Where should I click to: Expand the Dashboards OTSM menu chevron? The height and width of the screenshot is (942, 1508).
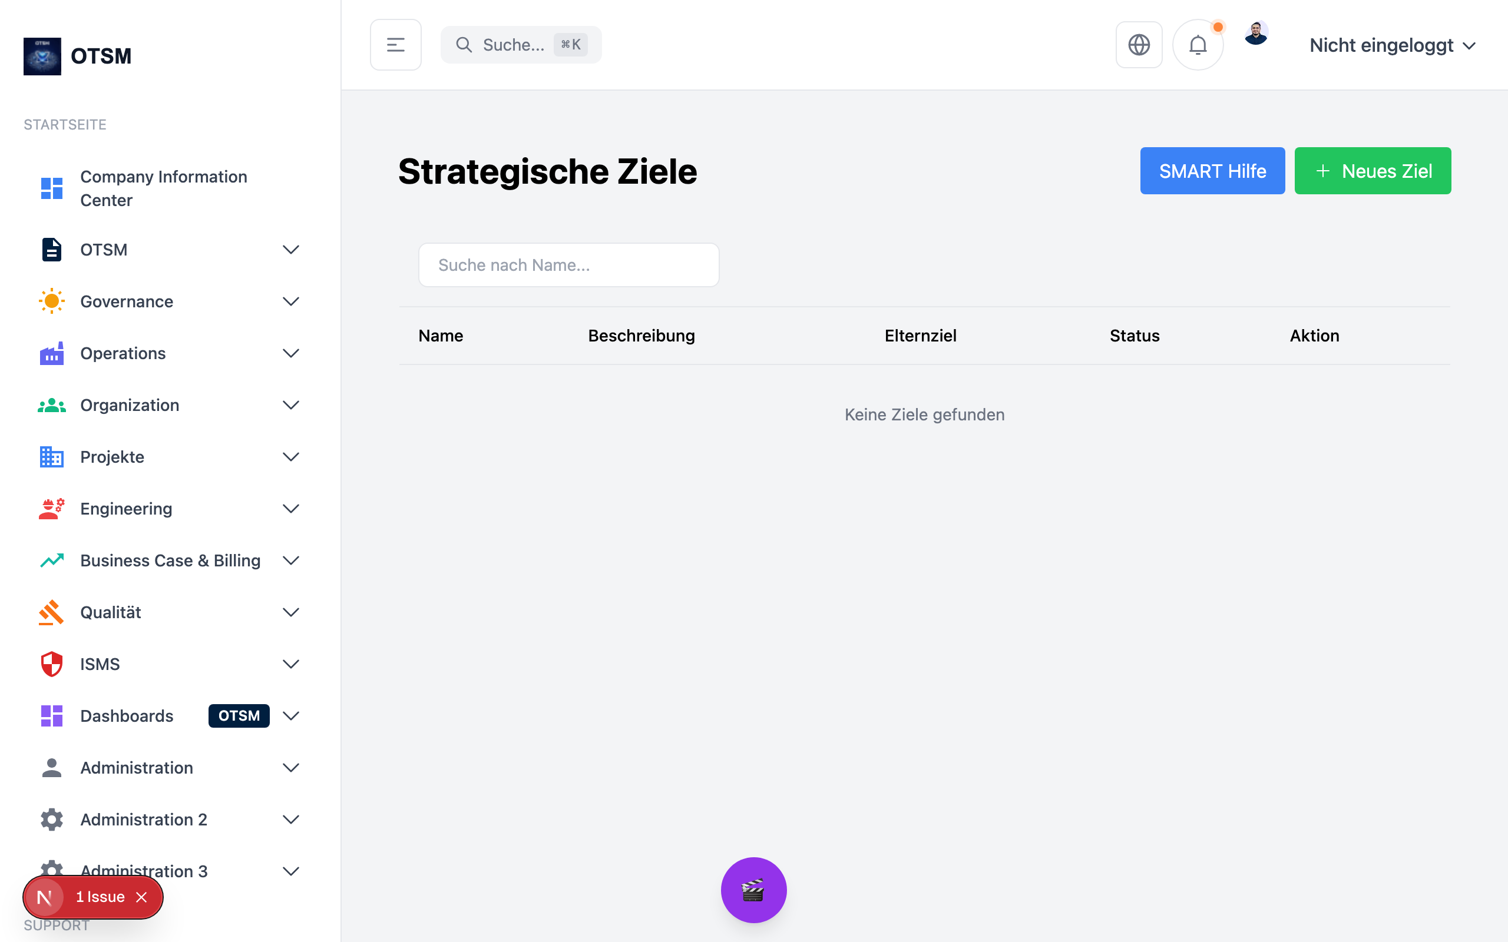tap(290, 716)
